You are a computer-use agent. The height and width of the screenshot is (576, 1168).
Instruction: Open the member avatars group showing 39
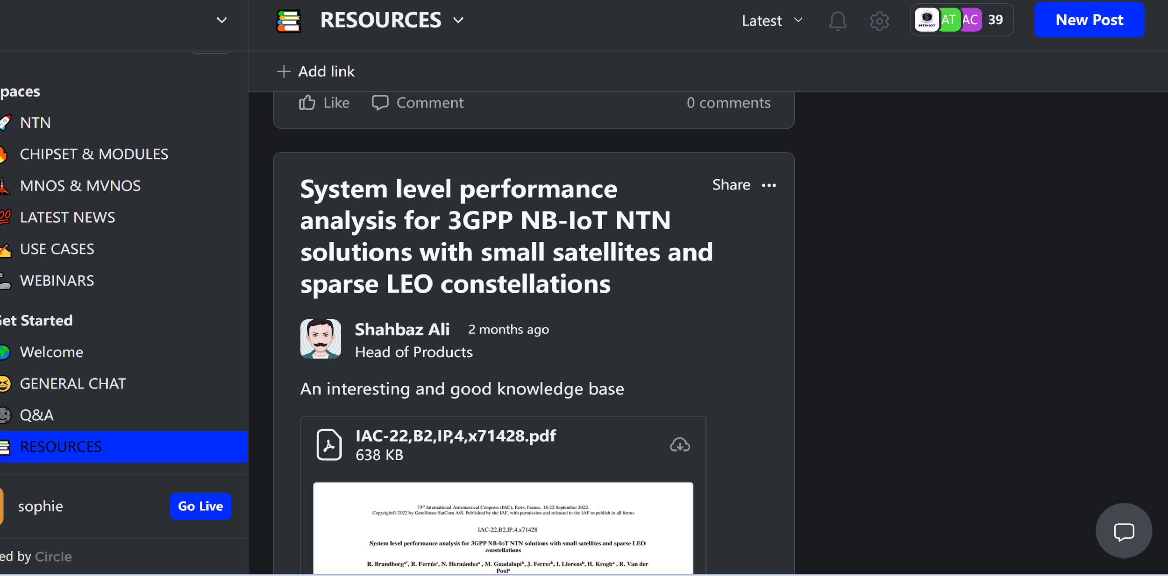(x=961, y=20)
